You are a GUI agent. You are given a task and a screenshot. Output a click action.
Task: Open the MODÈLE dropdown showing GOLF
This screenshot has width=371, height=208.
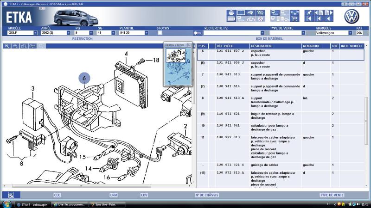(x=36, y=33)
